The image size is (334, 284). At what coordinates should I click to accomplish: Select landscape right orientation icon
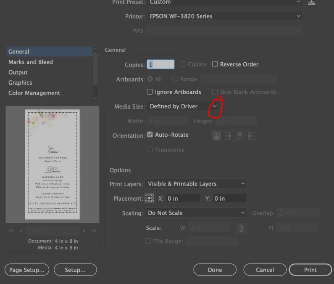point(251,136)
